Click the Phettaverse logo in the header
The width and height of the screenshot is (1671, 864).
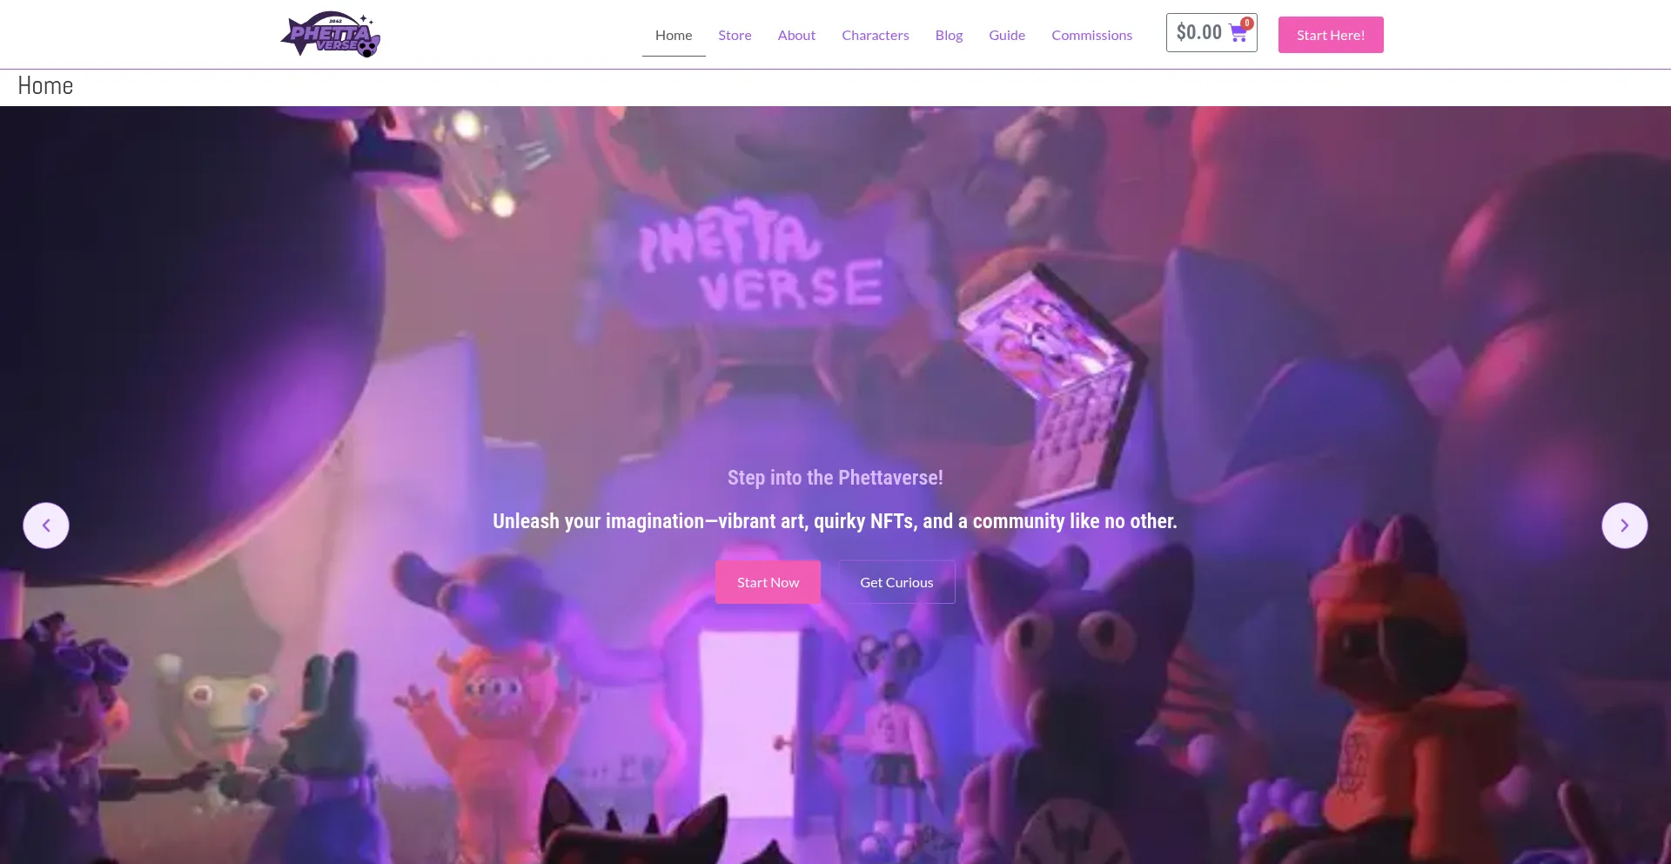tap(331, 35)
